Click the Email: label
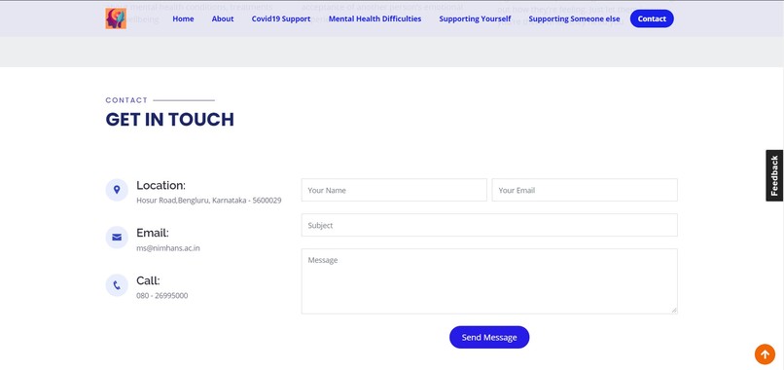The height and width of the screenshot is (370, 784). pyautogui.click(x=153, y=233)
